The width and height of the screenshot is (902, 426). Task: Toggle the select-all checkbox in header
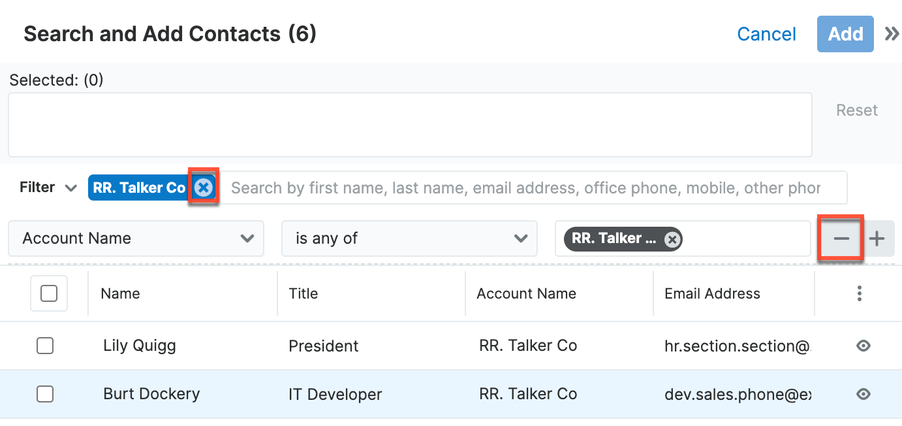(x=49, y=293)
